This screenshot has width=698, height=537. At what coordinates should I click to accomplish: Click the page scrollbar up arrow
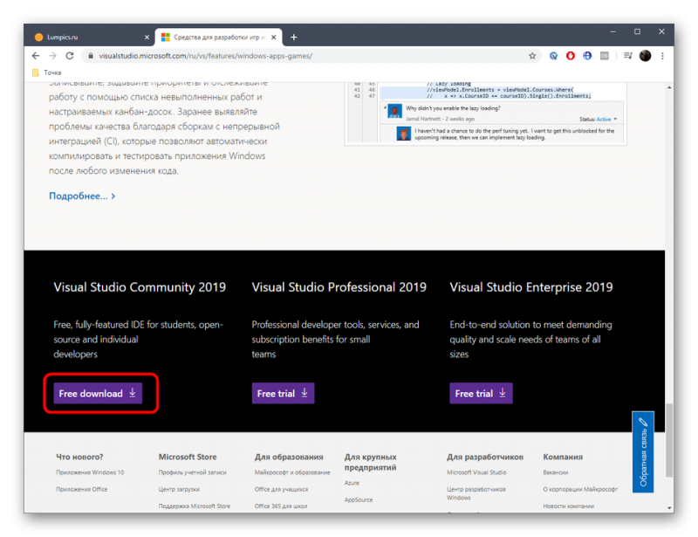(x=669, y=87)
